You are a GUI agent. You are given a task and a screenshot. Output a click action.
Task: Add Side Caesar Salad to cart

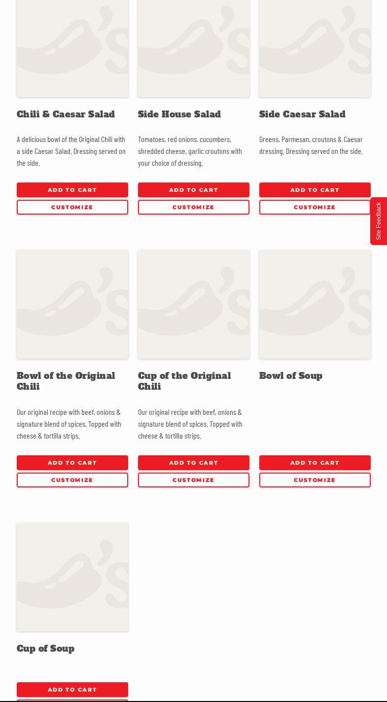[x=315, y=190]
